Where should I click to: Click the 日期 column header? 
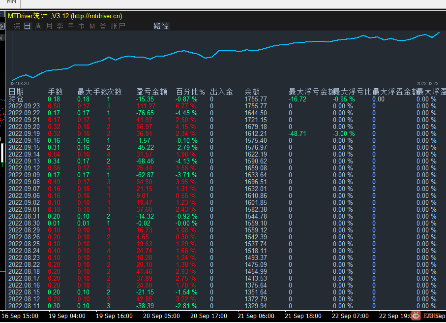[16, 92]
